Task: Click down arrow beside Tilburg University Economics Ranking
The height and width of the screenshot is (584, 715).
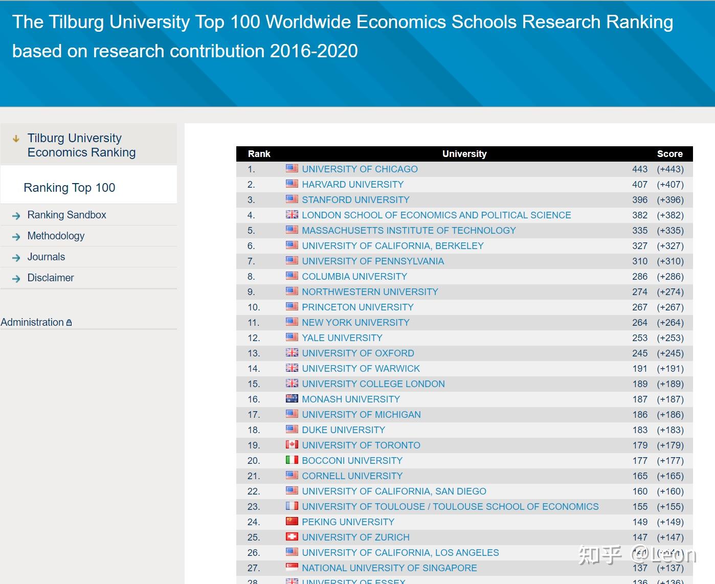Action: (16, 139)
